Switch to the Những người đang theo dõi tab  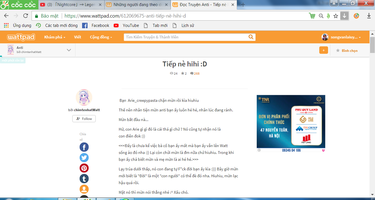(x=137, y=5)
